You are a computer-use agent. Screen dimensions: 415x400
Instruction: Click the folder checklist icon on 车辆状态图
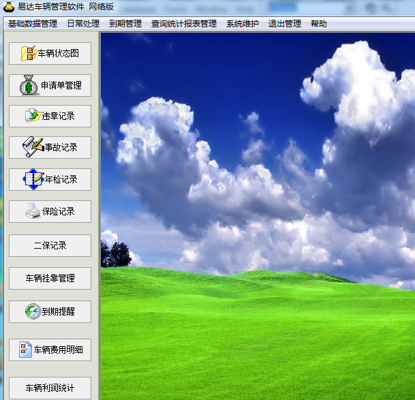point(28,53)
